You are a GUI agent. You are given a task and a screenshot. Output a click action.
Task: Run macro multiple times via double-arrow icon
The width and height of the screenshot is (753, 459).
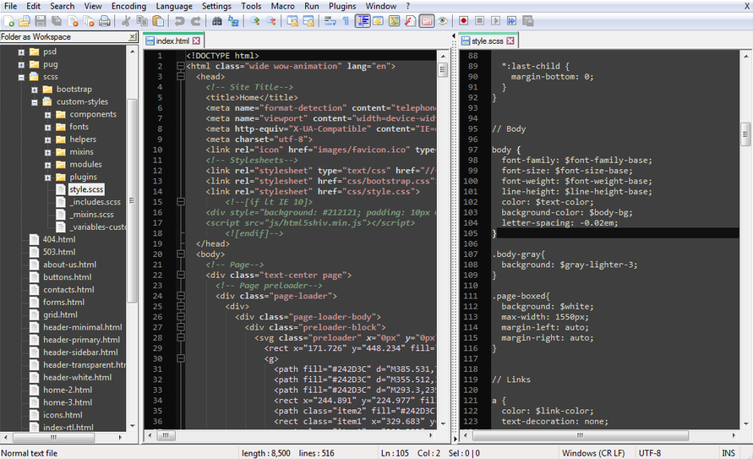point(511,20)
